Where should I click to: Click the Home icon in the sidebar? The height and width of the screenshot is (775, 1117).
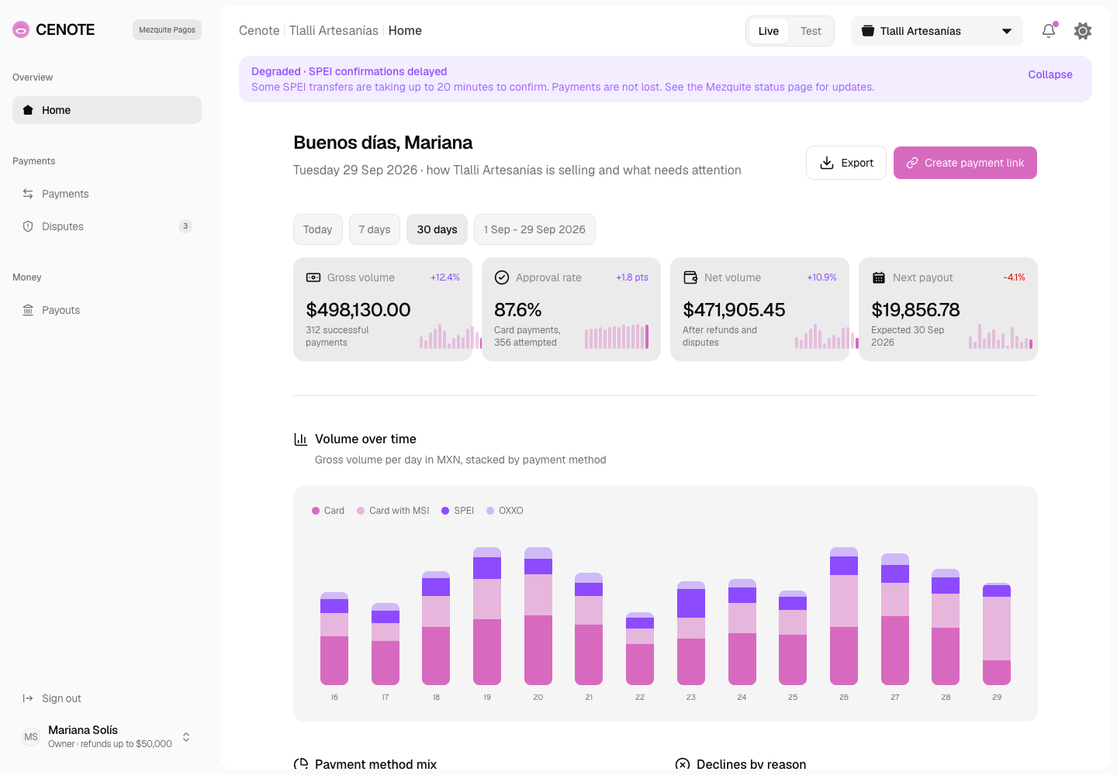[x=28, y=110]
